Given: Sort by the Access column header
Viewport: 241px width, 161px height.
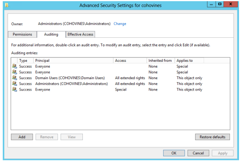Looking at the screenshot, I should pos(130,61).
